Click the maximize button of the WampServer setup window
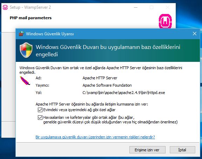The width and height of the screenshot is (202, 159). 151,7
